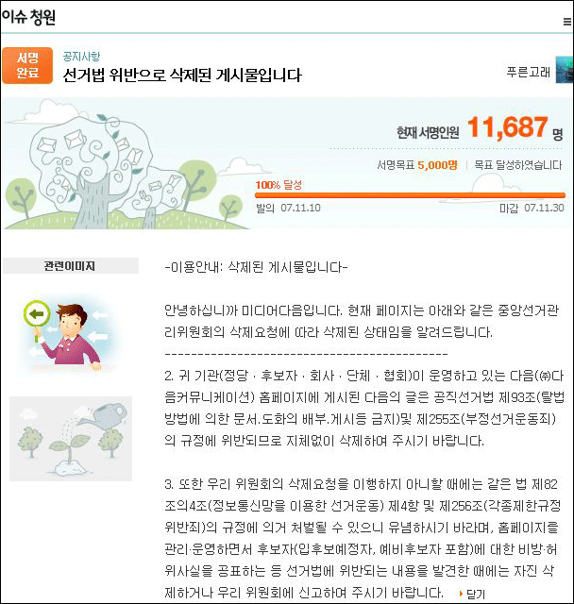Open the 공지사항 category link

click(x=81, y=57)
